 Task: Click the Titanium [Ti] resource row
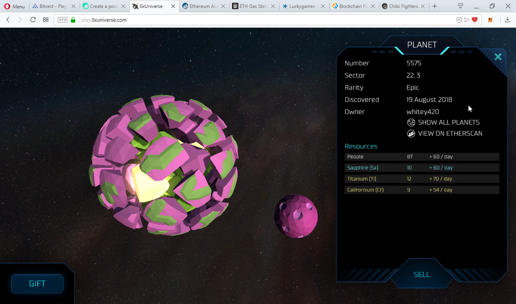click(422, 179)
